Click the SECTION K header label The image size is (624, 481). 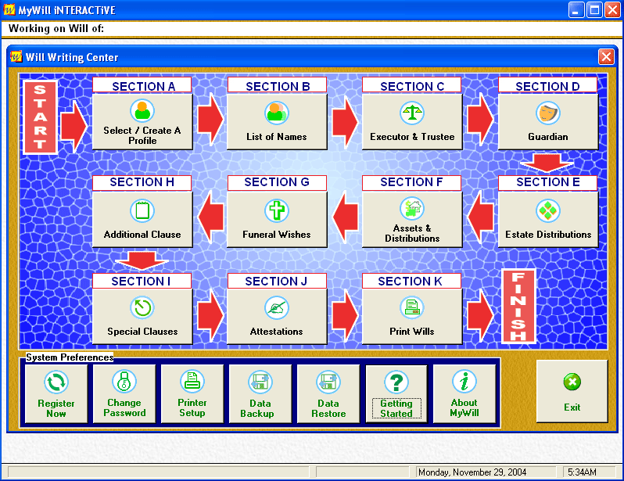coord(412,281)
